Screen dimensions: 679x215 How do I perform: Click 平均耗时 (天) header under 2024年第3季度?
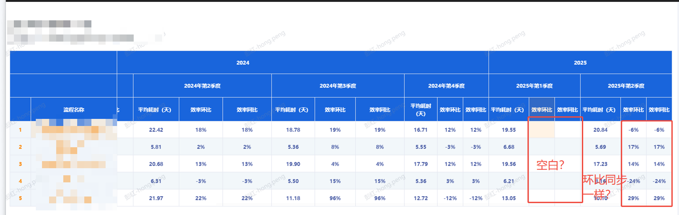tap(293, 109)
